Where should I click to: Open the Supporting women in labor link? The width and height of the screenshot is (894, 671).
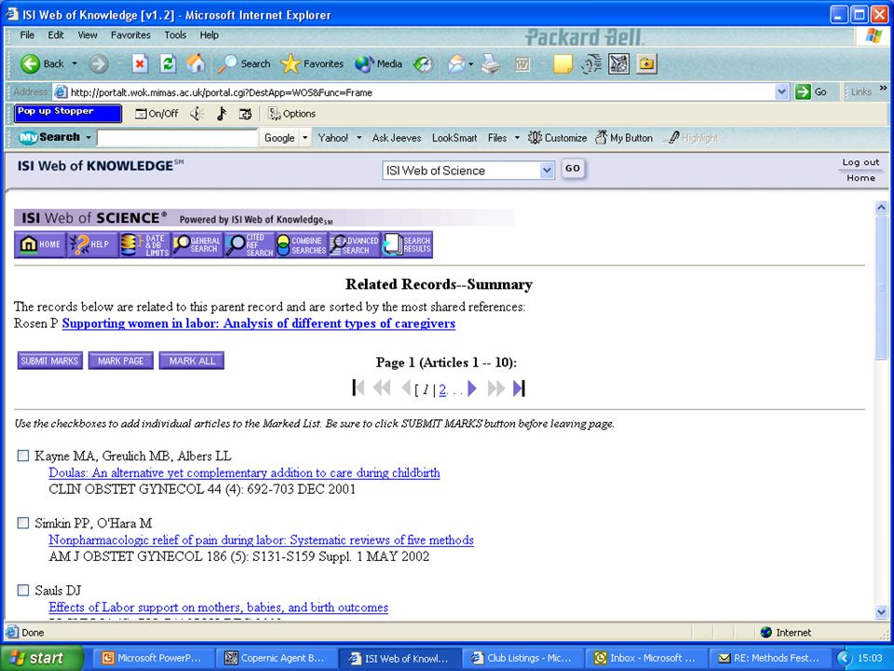(258, 323)
